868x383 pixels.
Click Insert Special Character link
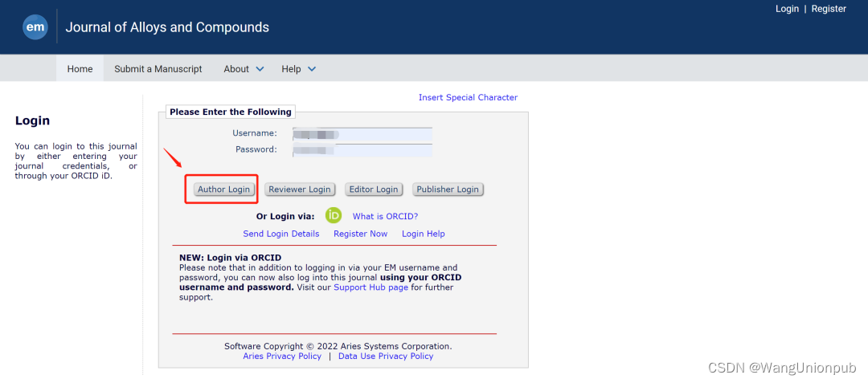[x=468, y=97]
